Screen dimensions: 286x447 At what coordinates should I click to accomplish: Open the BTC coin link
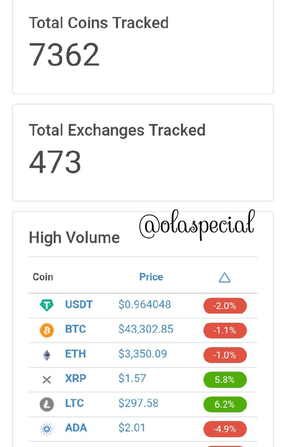(76, 329)
